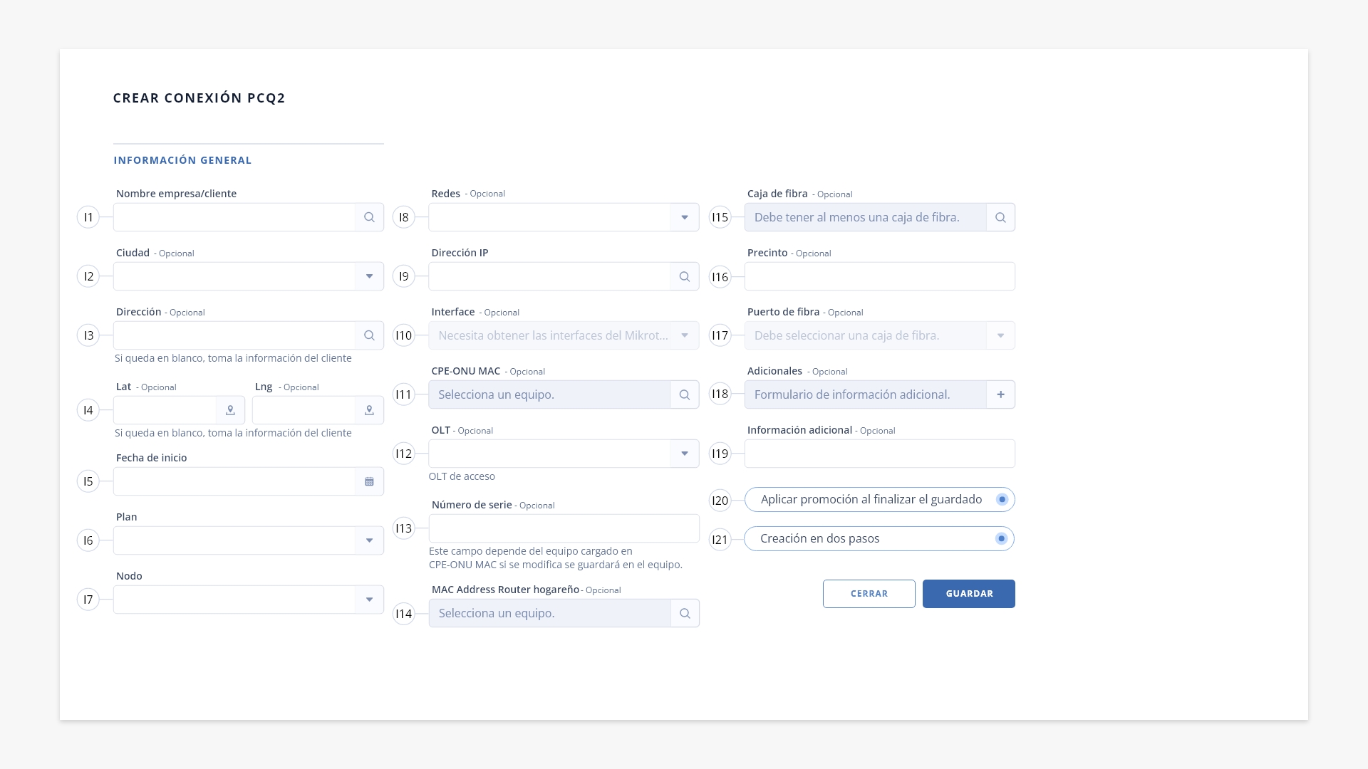The width and height of the screenshot is (1368, 769).
Task: Open the Interface dropdown
Action: [685, 335]
